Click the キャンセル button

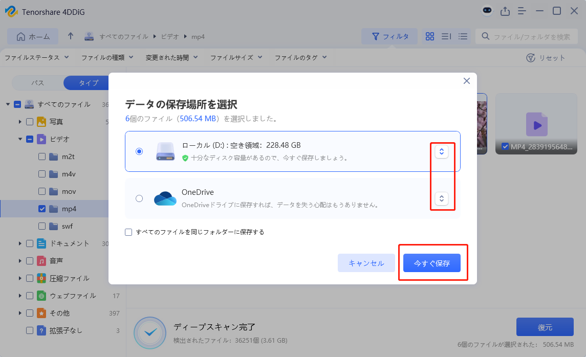366,263
